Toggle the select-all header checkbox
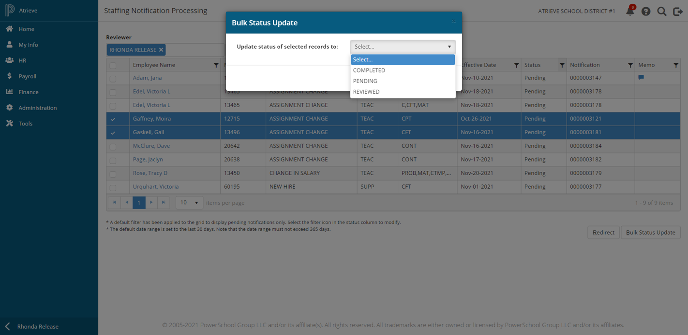Screen dimensions: 688x335 (113, 66)
